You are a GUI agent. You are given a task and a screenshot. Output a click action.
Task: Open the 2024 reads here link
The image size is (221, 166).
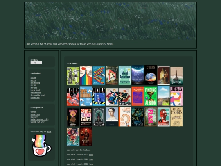(x=91, y=155)
